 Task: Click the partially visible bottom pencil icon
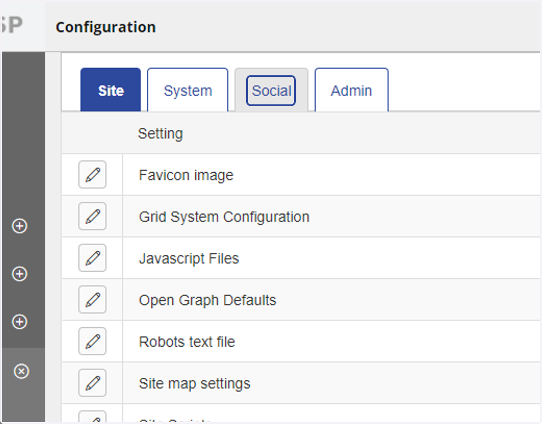pos(93,417)
